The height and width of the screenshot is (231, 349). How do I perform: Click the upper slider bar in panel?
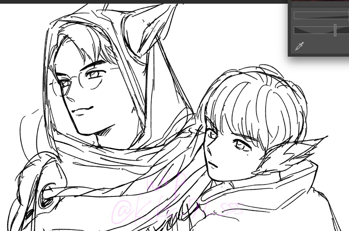pyautogui.click(x=321, y=15)
